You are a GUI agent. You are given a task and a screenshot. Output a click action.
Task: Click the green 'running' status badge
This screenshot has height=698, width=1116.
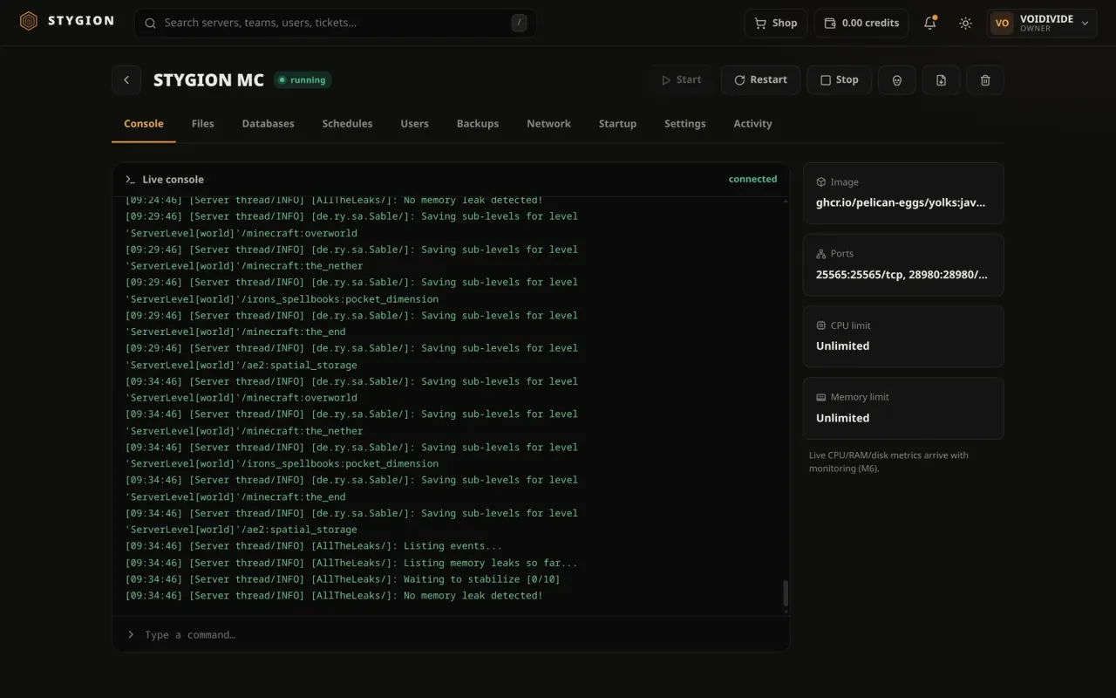click(x=303, y=80)
